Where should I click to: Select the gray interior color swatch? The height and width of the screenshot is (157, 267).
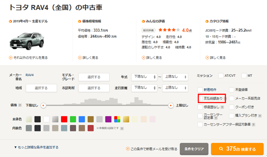29,128
